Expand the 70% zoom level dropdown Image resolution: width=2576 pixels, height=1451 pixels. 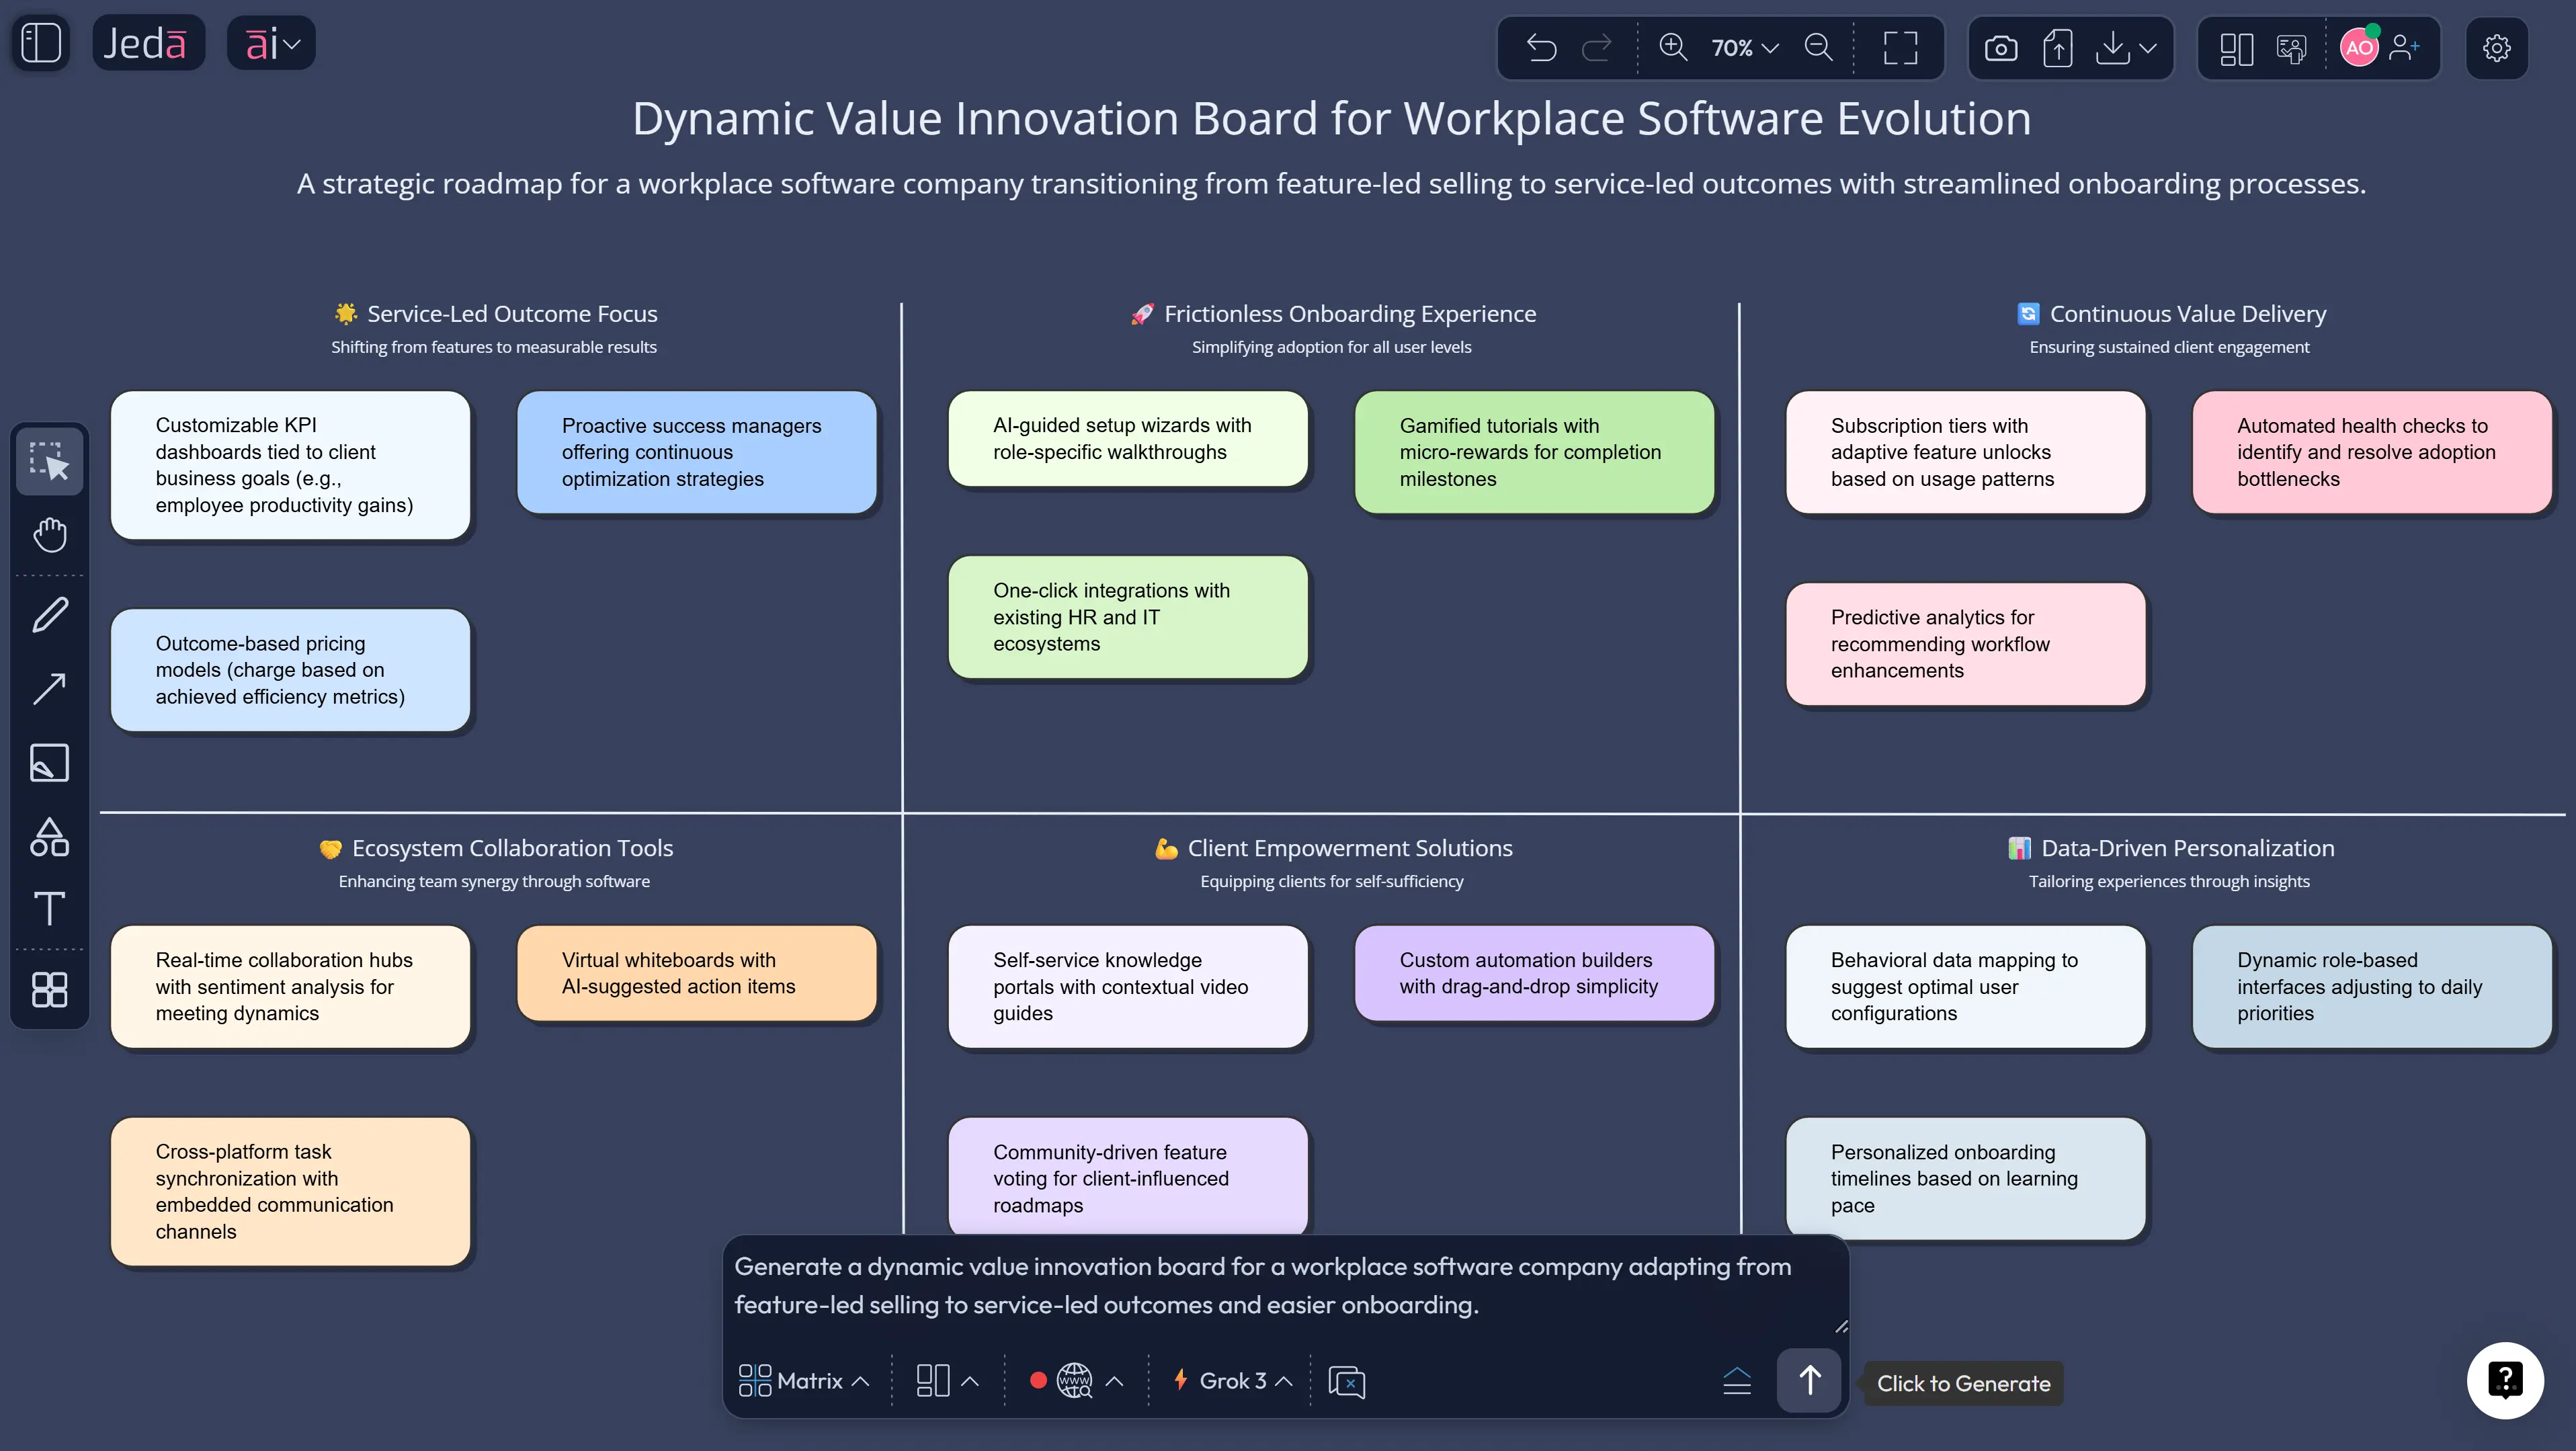click(1744, 47)
